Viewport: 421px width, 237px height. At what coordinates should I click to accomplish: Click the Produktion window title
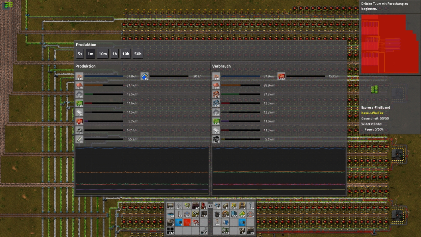click(x=86, y=45)
